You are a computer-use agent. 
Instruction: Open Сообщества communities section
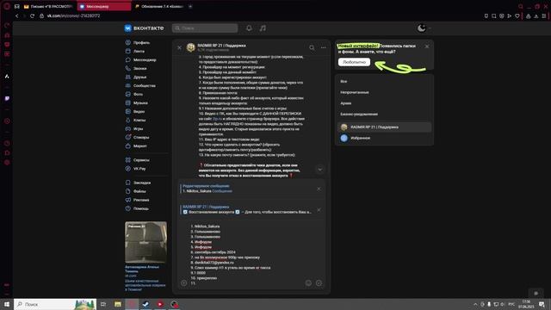(x=144, y=86)
